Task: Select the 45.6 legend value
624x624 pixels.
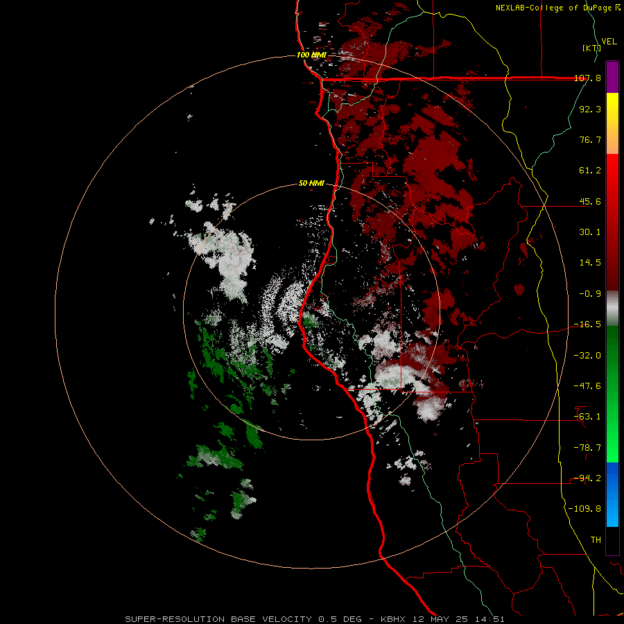Action: pyautogui.click(x=590, y=201)
